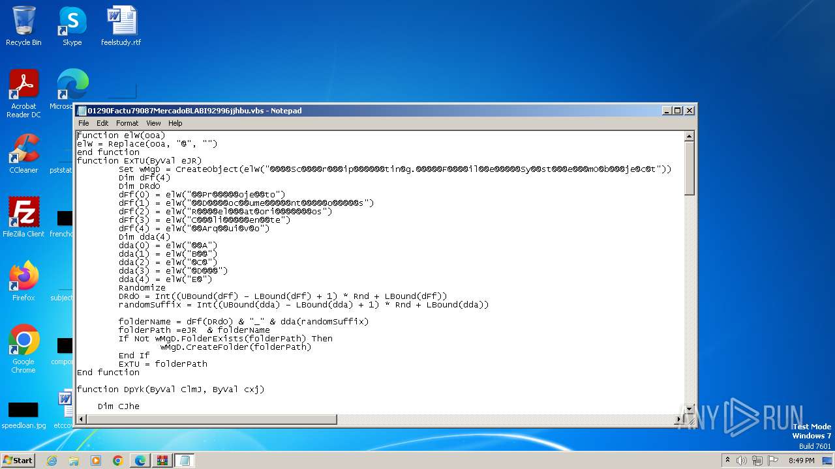The image size is (835, 469).
Task: Open the Help menu in Notepad
Action: pyautogui.click(x=175, y=123)
